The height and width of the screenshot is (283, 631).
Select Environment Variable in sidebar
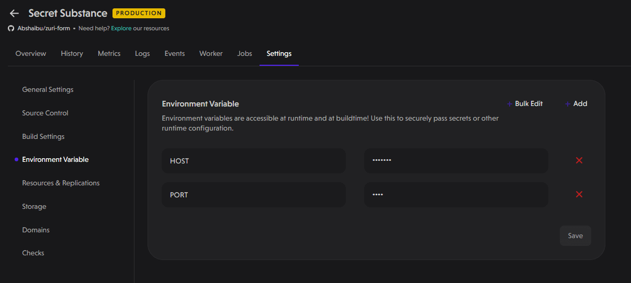click(x=55, y=159)
